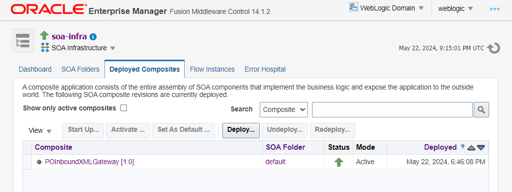Click the refresh page icon

494,48
